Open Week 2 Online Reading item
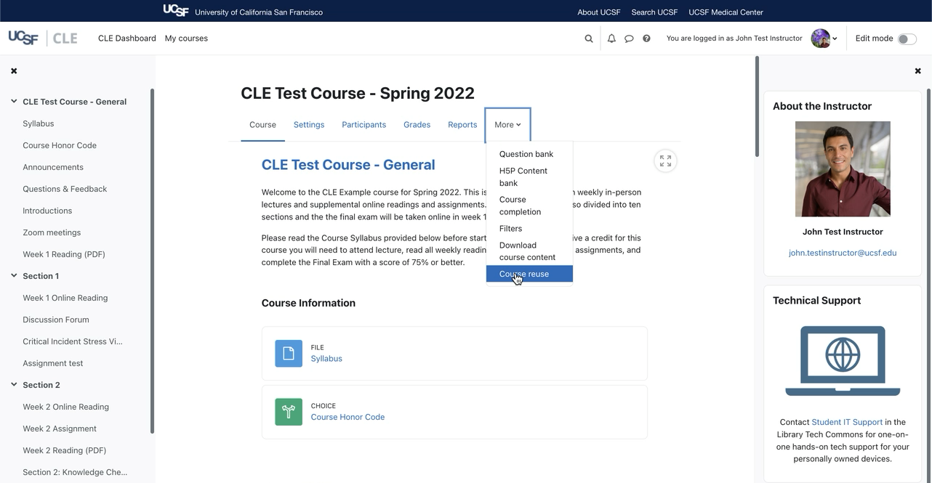Viewport: 932px width, 483px height. pos(65,407)
